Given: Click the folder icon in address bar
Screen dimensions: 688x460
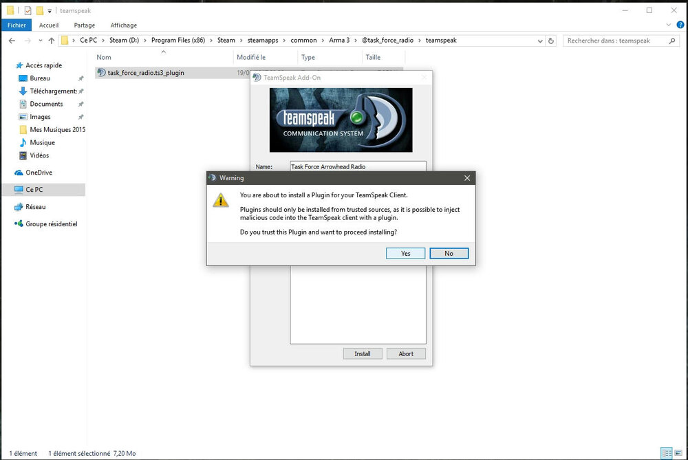Looking at the screenshot, I should tap(65, 41).
